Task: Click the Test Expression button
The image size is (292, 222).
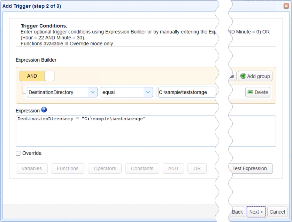Action: coord(251,168)
